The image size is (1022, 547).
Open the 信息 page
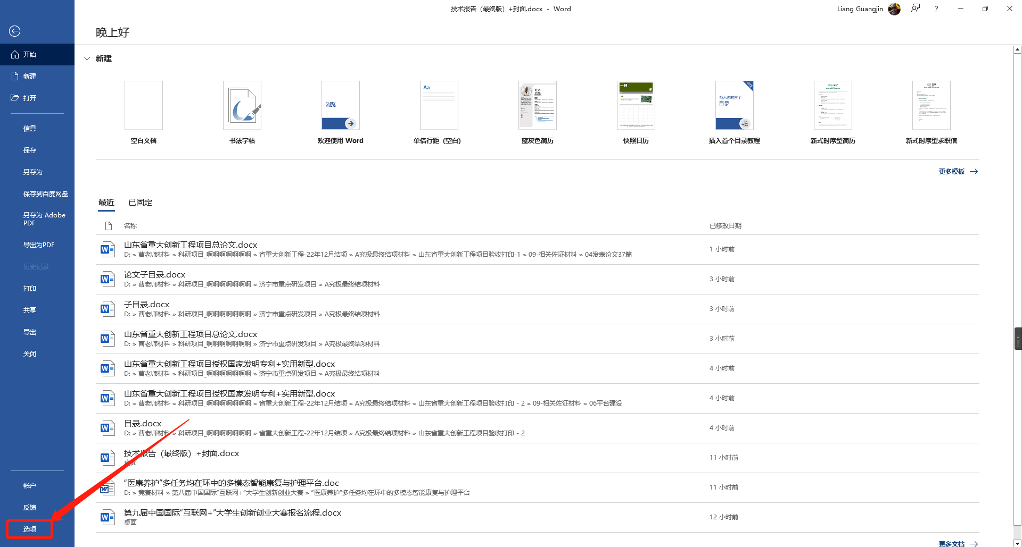point(37,128)
